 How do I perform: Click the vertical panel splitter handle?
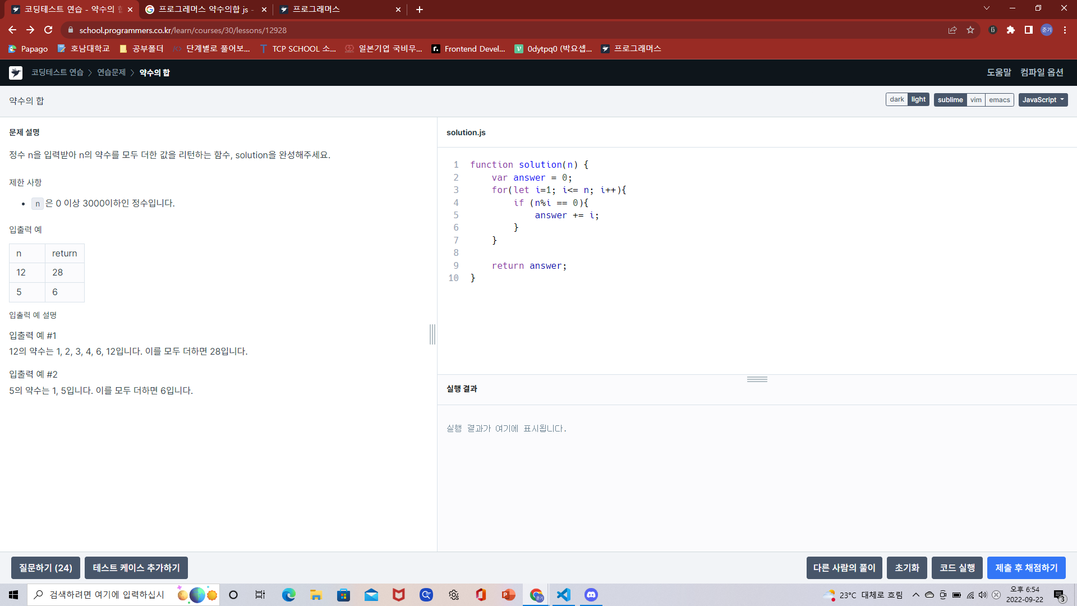pyautogui.click(x=432, y=334)
